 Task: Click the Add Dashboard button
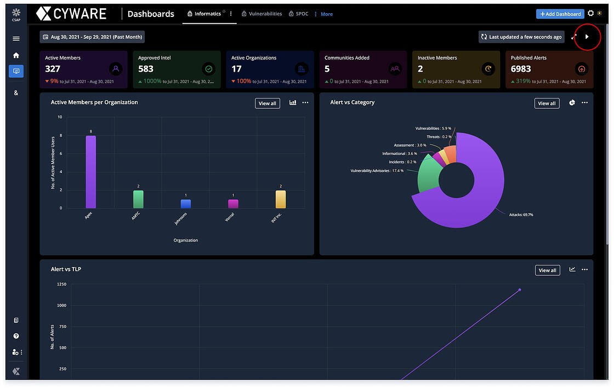pyautogui.click(x=560, y=14)
